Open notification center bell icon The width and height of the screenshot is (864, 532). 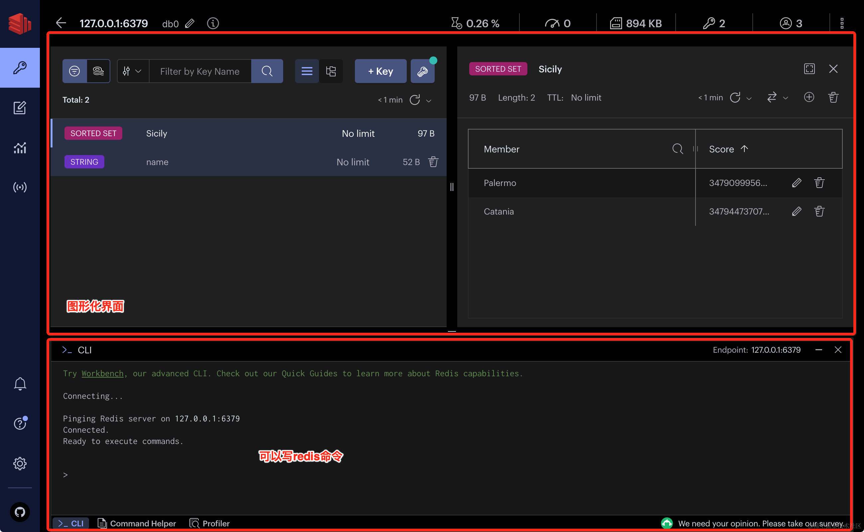tap(20, 384)
